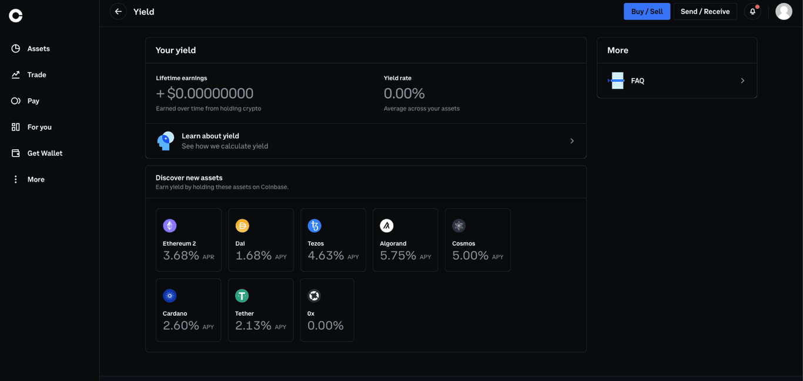Click the Dai token icon
The height and width of the screenshot is (381, 803).
pyautogui.click(x=242, y=225)
